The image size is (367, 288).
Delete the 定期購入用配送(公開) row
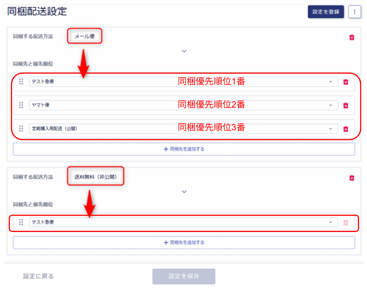(346, 129)
